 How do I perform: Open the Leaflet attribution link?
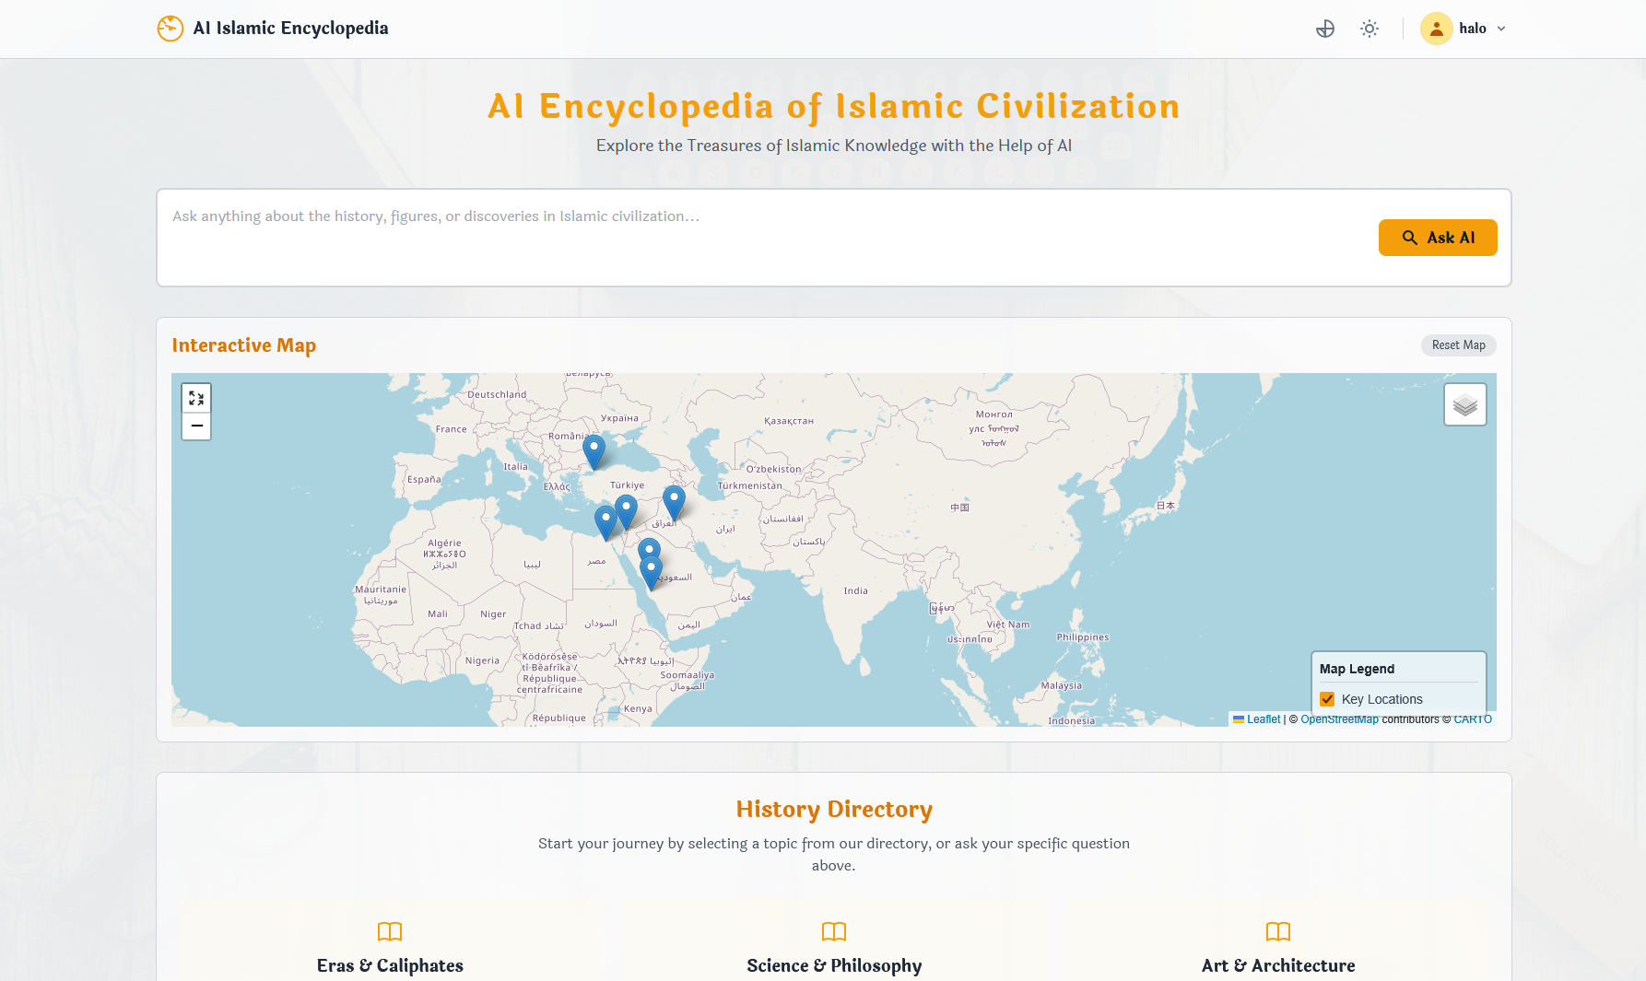1263,719
